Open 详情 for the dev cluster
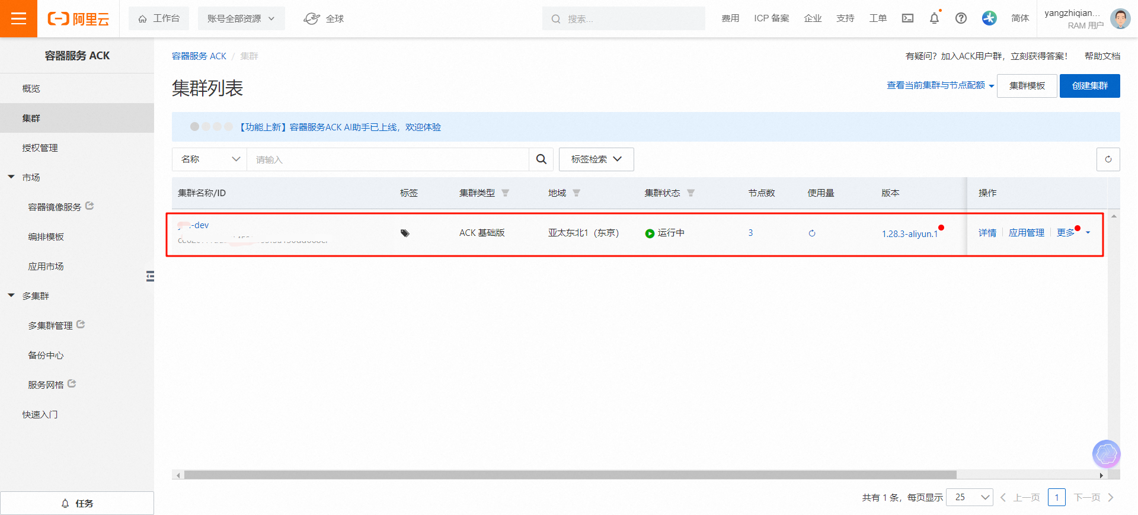Viewport: 1138px width, 515px height. (x=987, y=233)
